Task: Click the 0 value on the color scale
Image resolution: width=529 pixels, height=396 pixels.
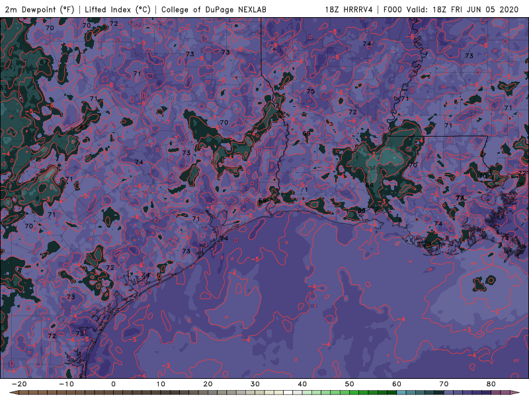Action: pyautogui.click(x=113, y=384)
